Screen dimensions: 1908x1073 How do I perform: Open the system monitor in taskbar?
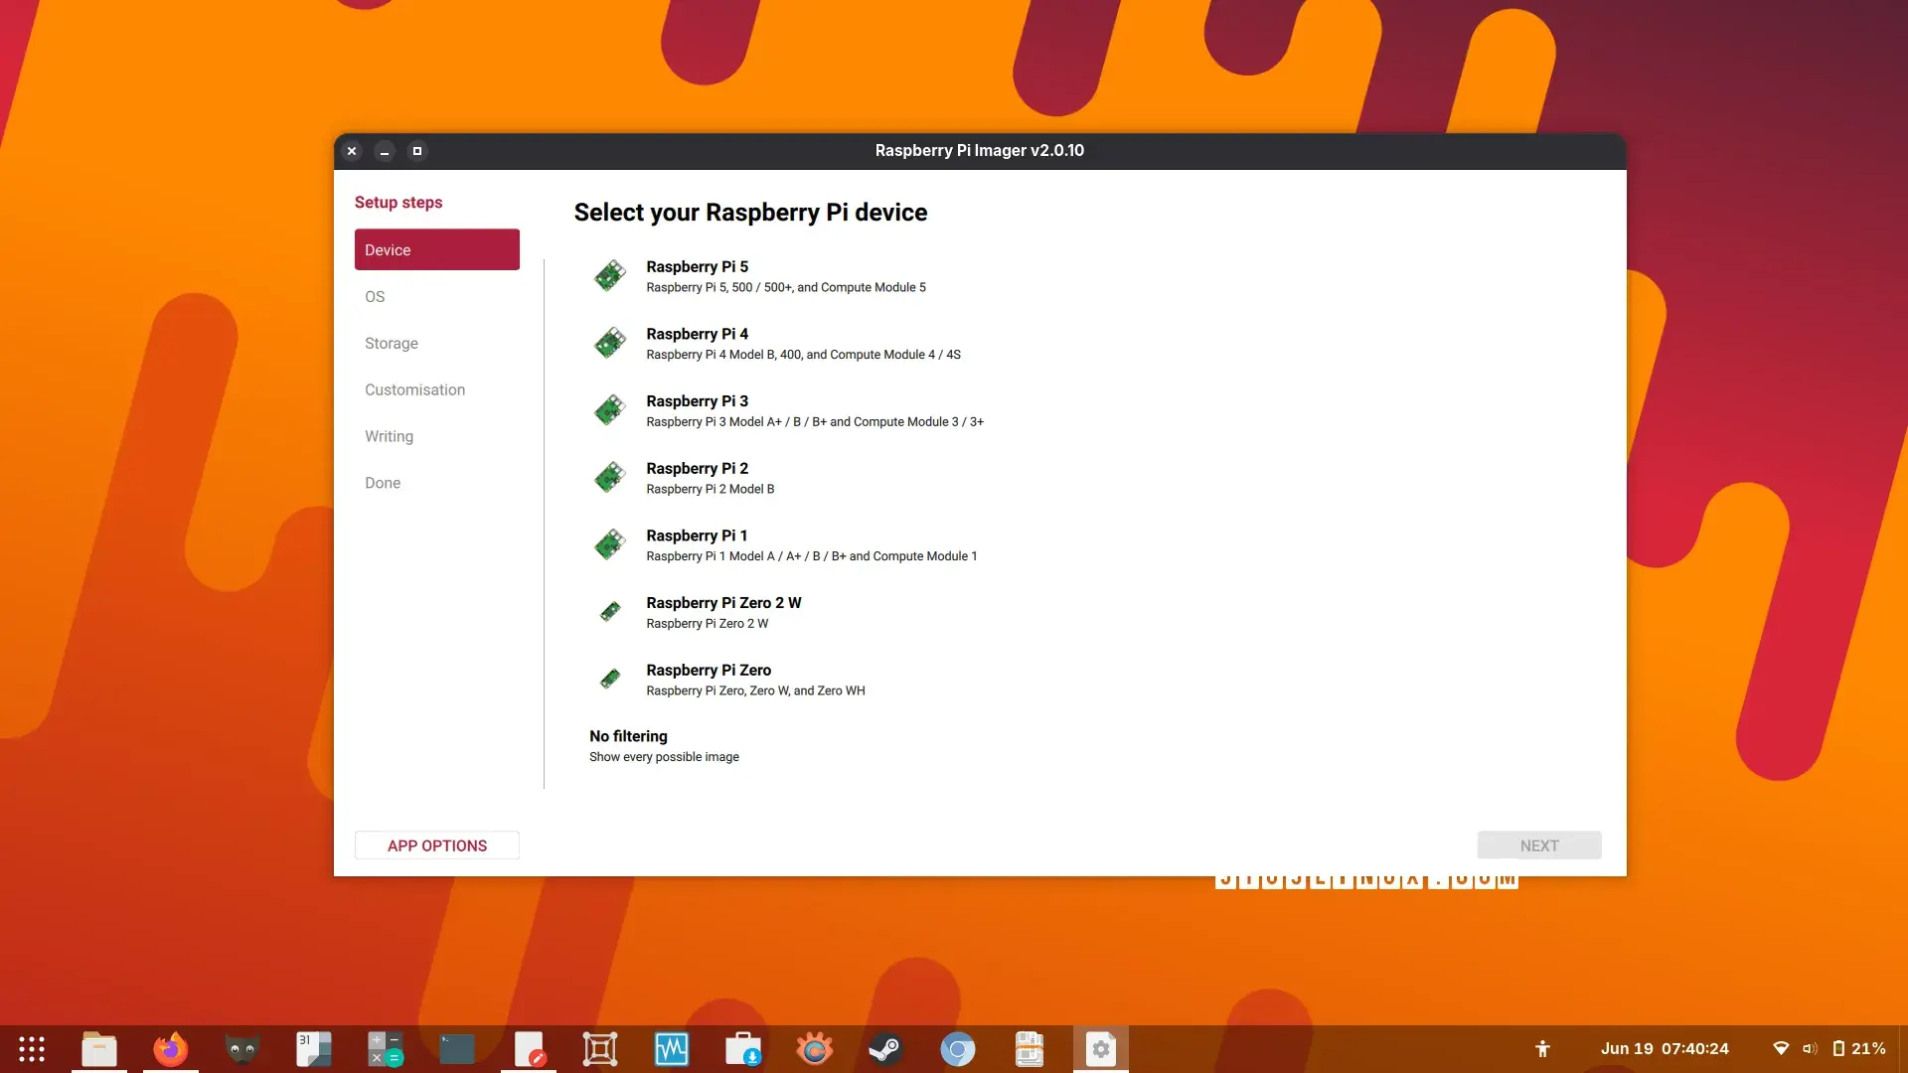coord(672,1049)
